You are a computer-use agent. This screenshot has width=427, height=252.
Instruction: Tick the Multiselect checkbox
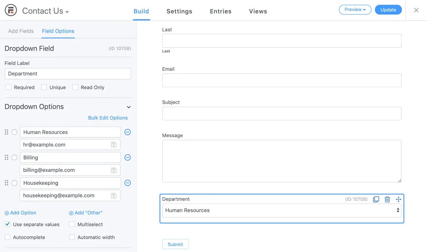point(72,224)
